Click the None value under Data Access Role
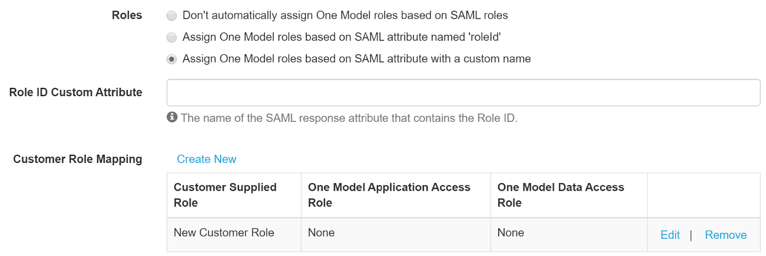The height and width of the screenshot is (256, 766). pos(511,233)
